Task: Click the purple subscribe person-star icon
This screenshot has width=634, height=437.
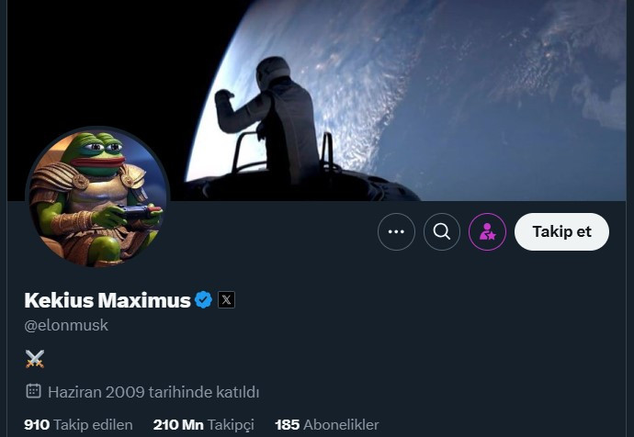Action: (487, 232)
